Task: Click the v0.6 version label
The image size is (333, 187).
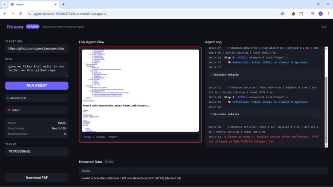Action: coord(323,27)
